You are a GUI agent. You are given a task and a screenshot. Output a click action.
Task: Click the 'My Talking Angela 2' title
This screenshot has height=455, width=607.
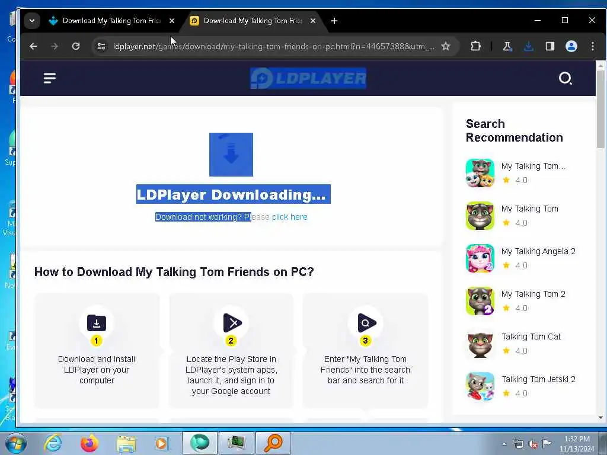point(538,251)
